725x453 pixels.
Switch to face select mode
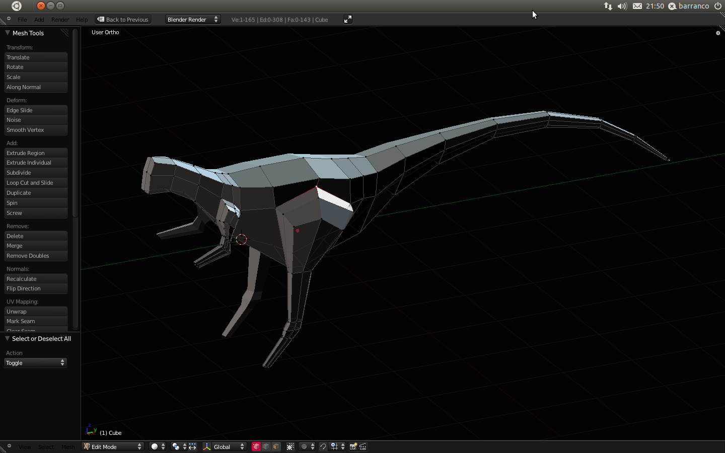coord(276,446)
